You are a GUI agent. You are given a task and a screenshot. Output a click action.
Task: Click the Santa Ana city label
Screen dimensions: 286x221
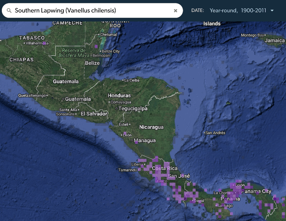[x=68, y=110]
